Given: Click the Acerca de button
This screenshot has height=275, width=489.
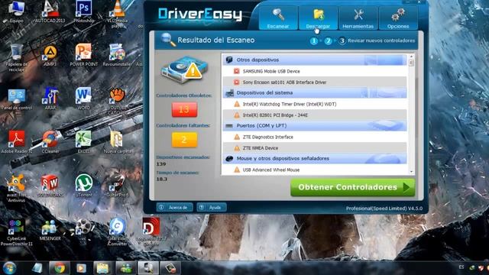Looking at the screenshot, I should (x=175, y=207).
